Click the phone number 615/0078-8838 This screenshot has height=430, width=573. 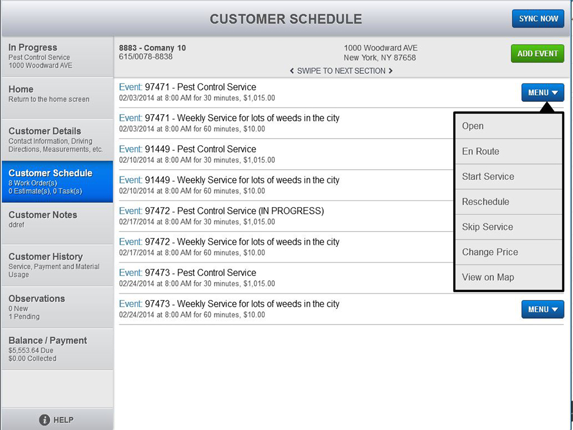(145, 57)
